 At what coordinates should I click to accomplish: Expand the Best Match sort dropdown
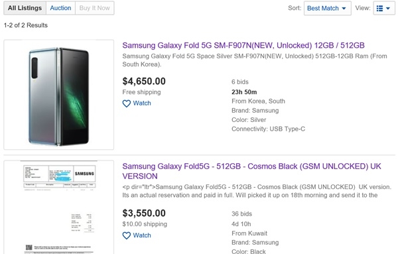point(328,9)
